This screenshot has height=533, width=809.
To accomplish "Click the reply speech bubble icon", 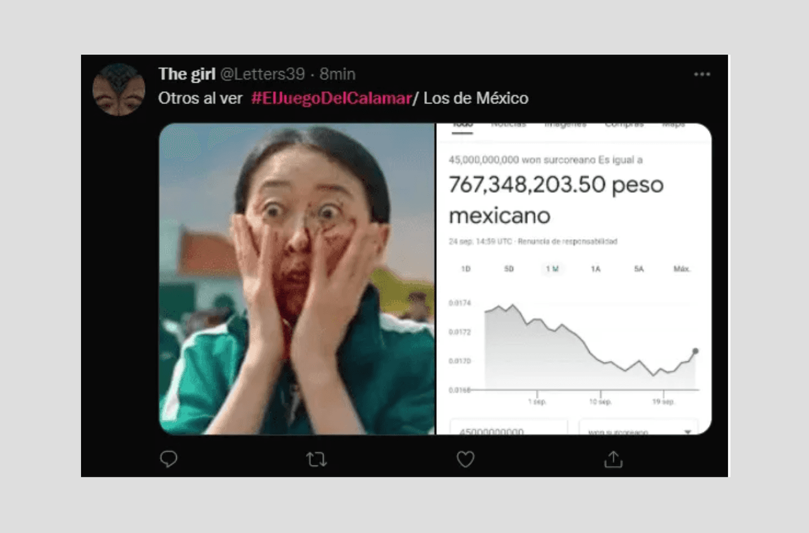I will pos(169,459).
